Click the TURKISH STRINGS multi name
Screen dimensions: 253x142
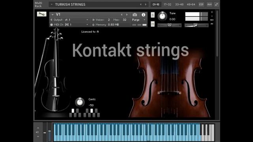tap(70, 4)
